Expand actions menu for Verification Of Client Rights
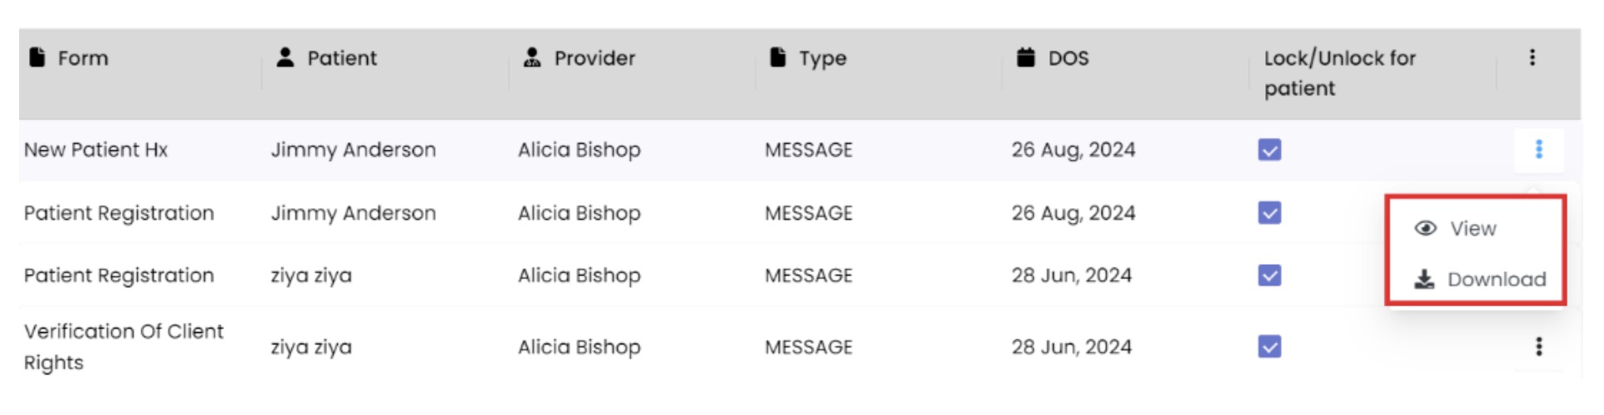 (1538, 346)
